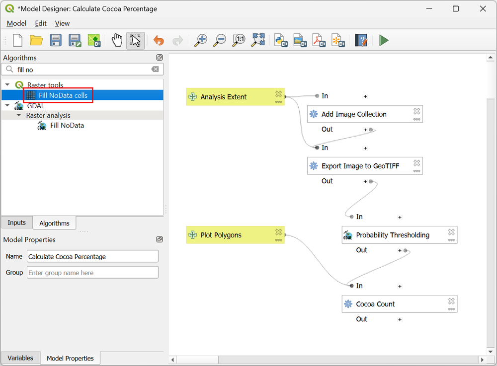Image resolution: width=497 pixels, height=366 pixels.
Task: Toggle the Select/Move item tool
Action: pos(136,41)
